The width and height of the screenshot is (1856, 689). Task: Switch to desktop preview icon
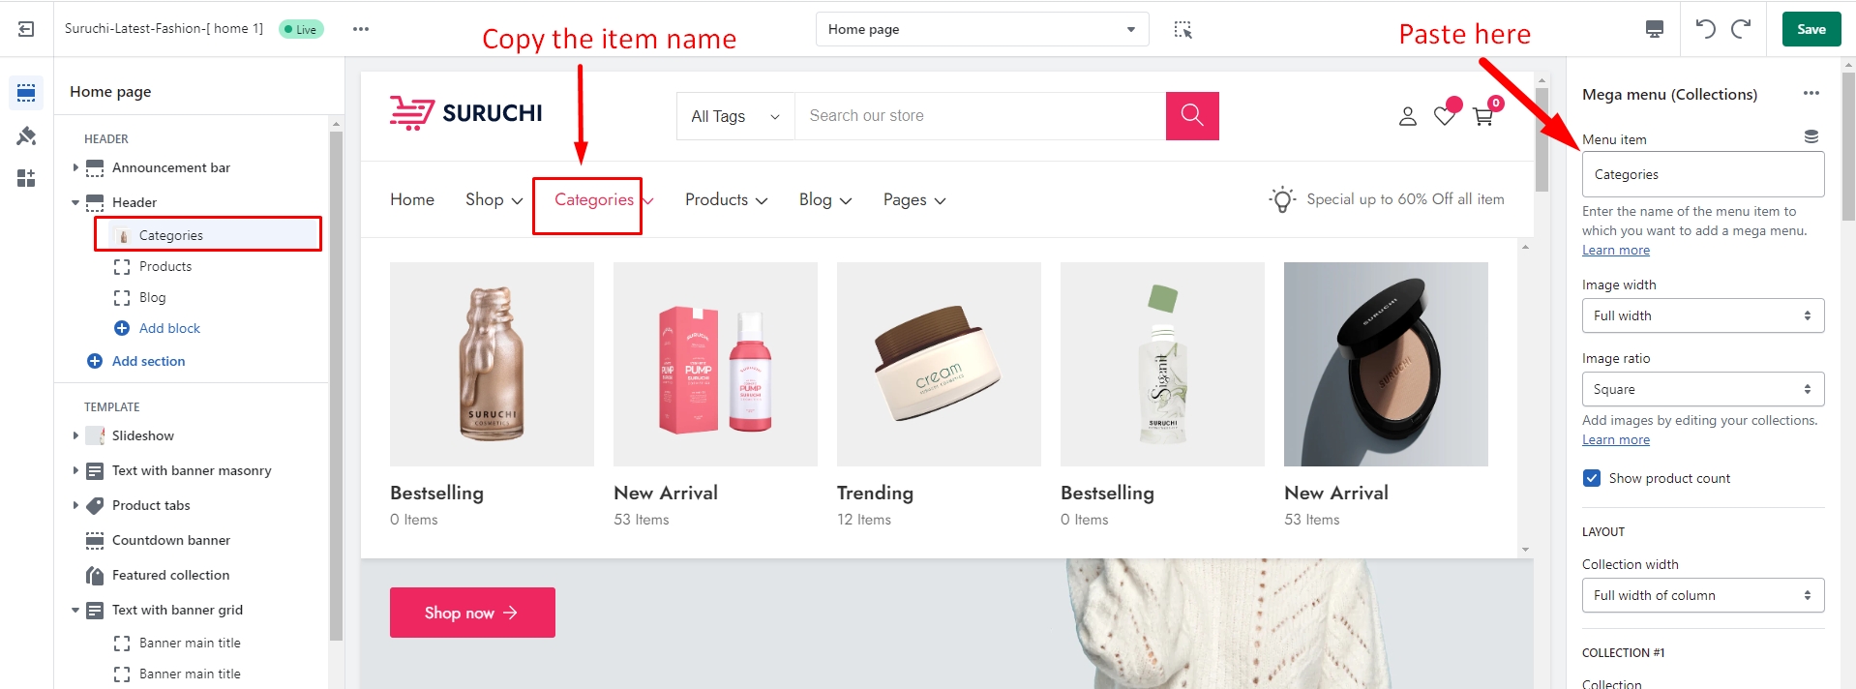coord(1655,29)
